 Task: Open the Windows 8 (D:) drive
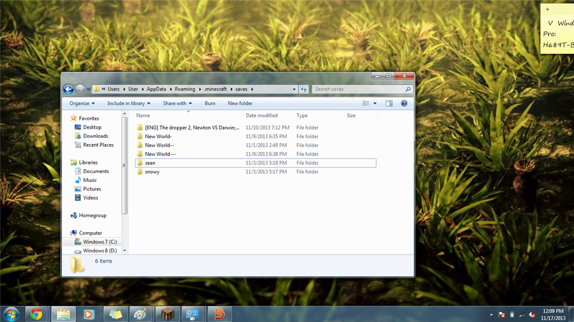pos(100,250)
